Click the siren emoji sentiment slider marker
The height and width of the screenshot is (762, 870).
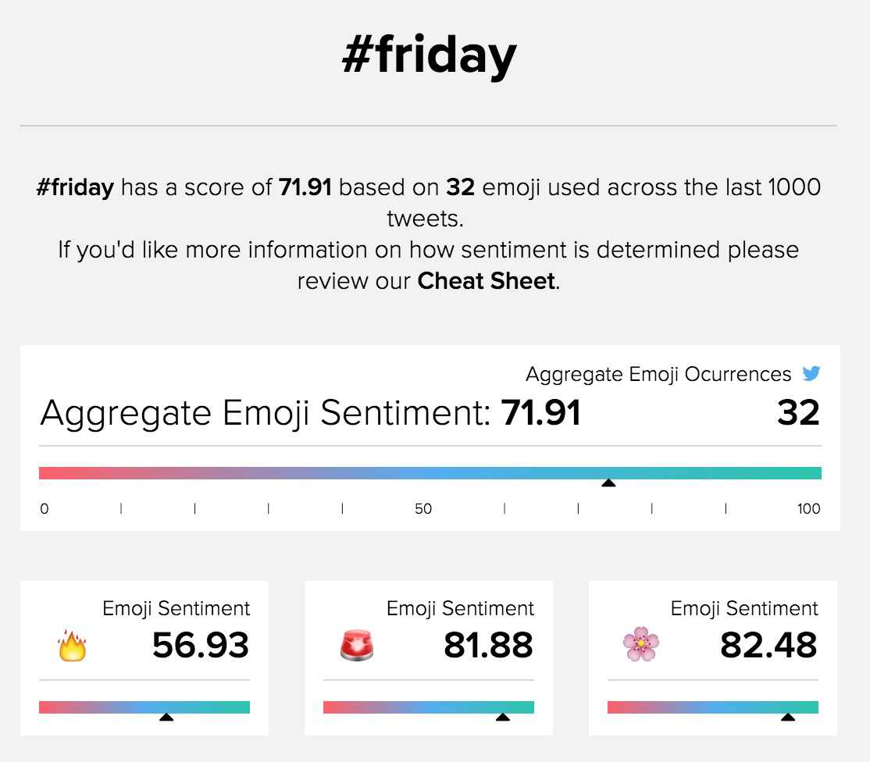(503, 717)
